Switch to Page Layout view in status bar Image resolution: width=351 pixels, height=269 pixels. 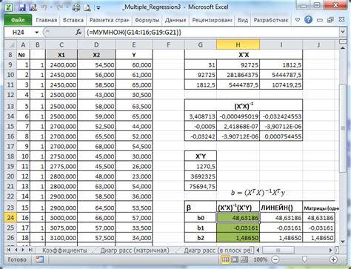coord(235,259)
